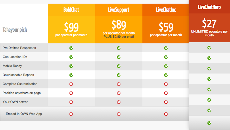Click LiveChatInc Complete Customization red cross
This screenshot has height=130, width=230.
(x=166, y=84)
